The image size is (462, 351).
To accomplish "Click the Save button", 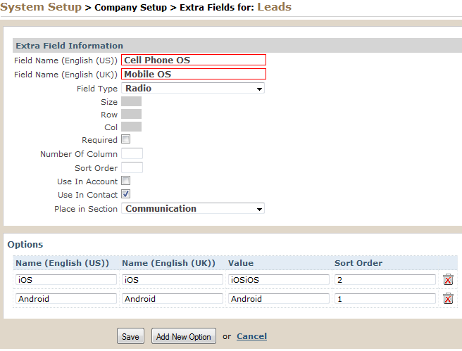I will click(130, 336).
